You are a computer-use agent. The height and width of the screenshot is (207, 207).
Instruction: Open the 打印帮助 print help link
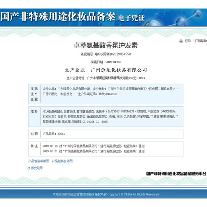201,41
